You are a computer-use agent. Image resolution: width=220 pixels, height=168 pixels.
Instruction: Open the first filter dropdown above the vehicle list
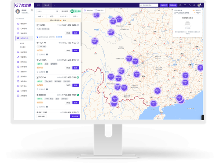[x=40, y=16]
